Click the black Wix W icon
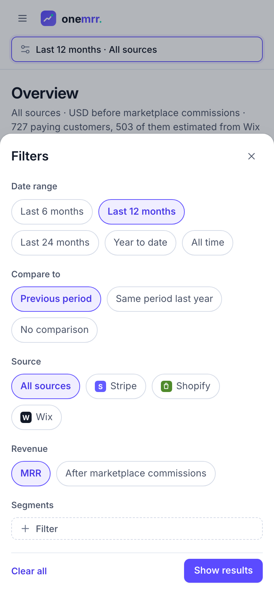The width and height of the screenshot is (274, 594). pos(26,417)
